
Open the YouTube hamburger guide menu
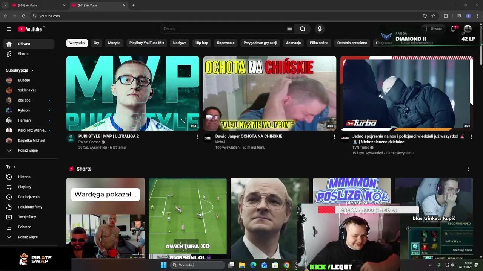coord(9,29)
